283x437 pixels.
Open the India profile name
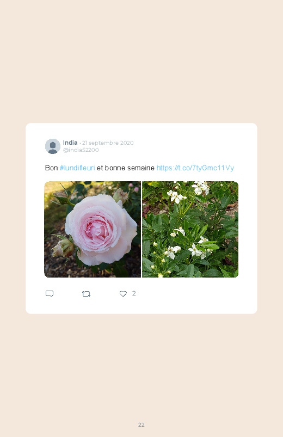(70, 143)
